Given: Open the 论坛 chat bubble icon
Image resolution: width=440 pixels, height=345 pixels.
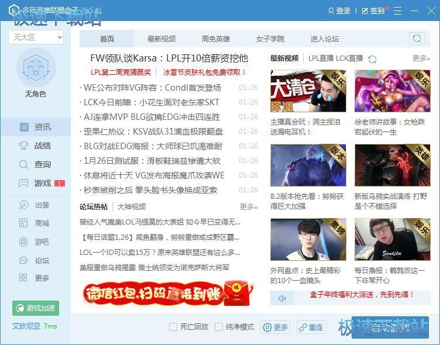Looking at the screenshot, I should pyautogui.click(x=23, y=260).
